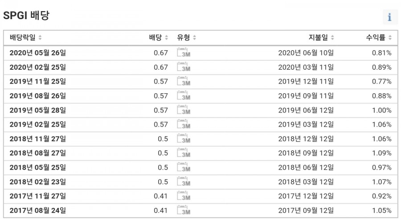Click payment date 2018년 03월 12일

[x=306, y=182]
